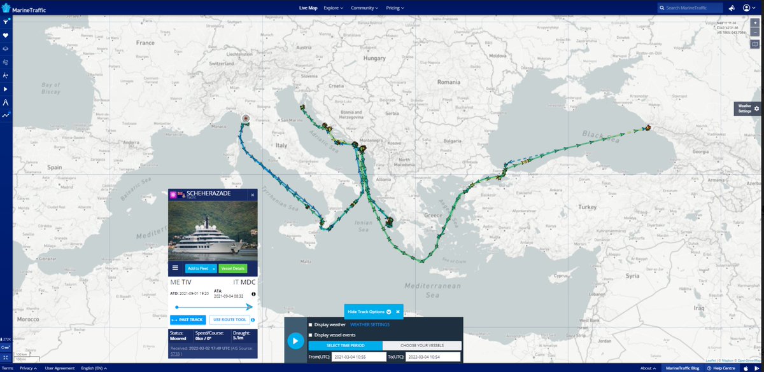Screen dimensions: 764x372
Task: Open User Agreement footer link
Action: coord(59,368)
